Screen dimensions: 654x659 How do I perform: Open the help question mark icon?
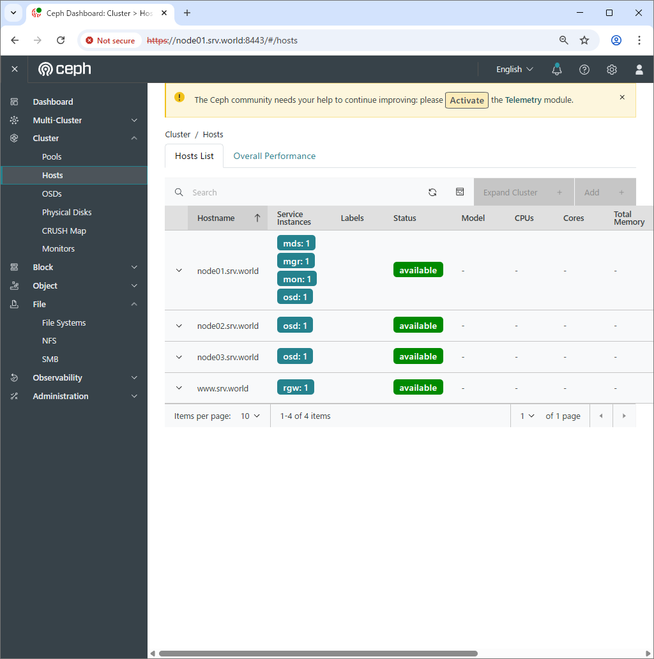point(584,70)
